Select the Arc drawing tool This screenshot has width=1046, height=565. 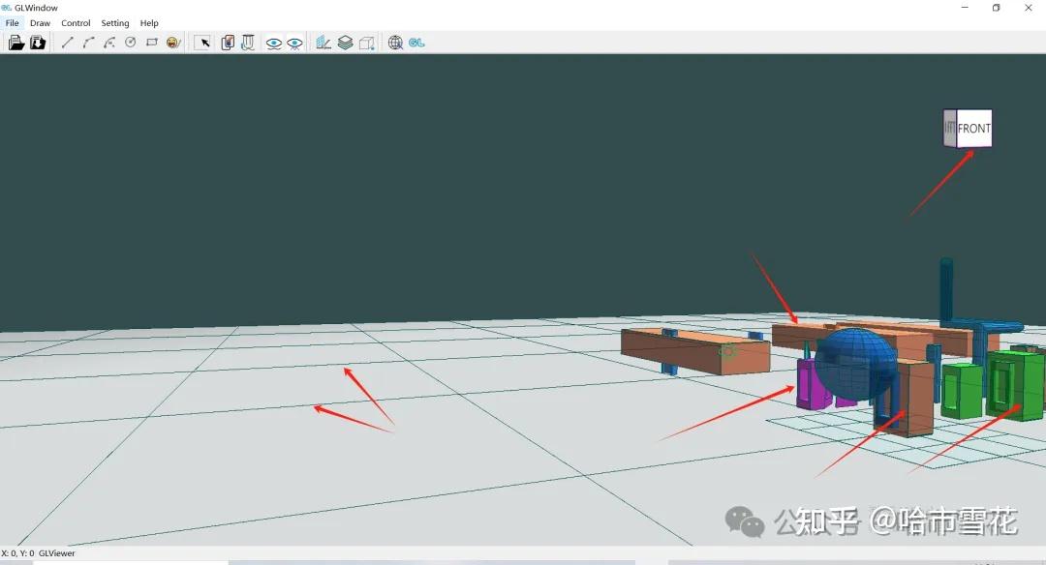pos(87,42)
